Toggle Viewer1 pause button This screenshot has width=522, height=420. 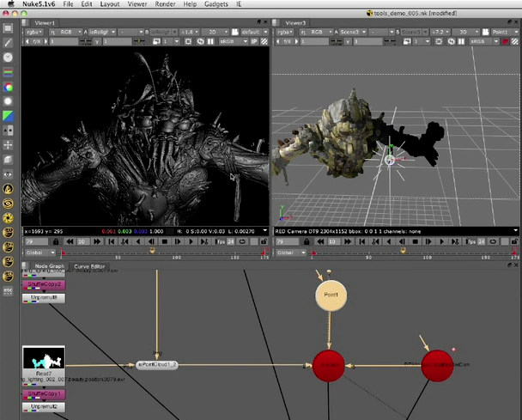[x=210, y=41]
